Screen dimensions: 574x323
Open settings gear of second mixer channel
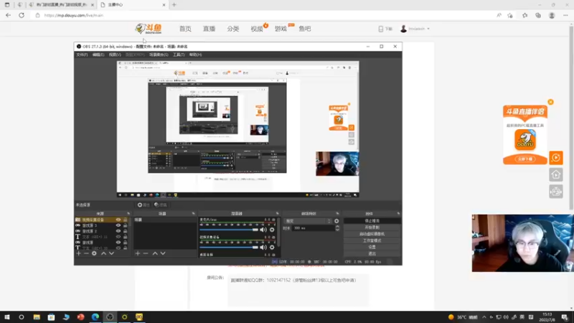tap(272, 247)
